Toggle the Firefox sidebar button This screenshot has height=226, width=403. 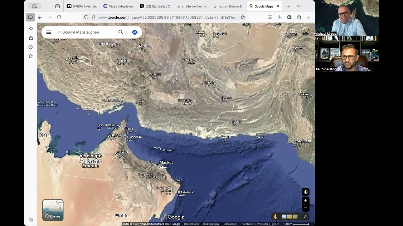[x=30, y=17]
